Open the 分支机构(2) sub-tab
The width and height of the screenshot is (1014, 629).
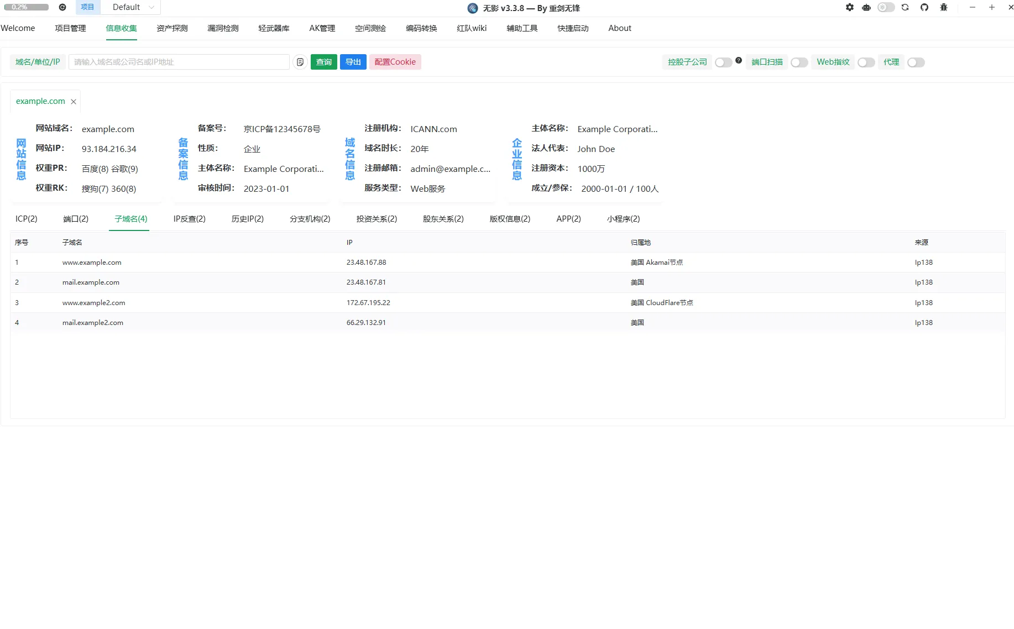point(310,219)
